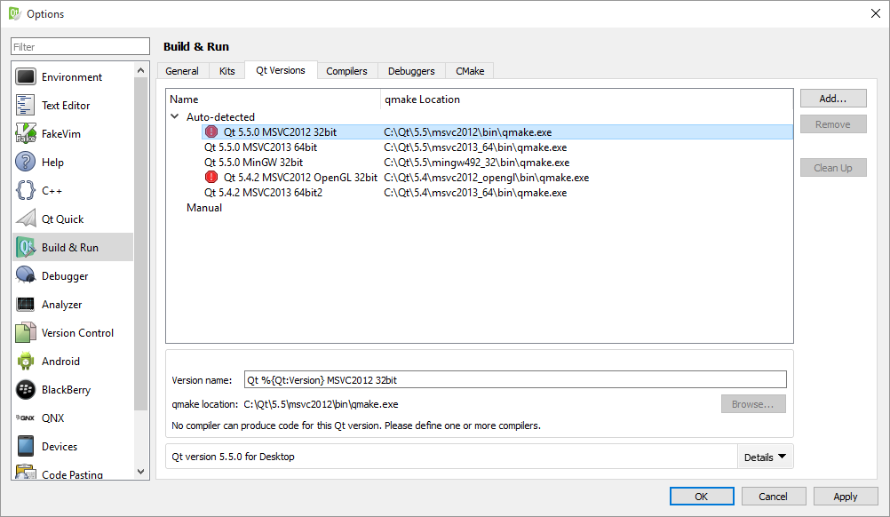This screenshot has height=517, width=890.
Task: Click the error icon on Qt 5.4.2 MSVC2012 OpenGL
Action: coord(211,177)
